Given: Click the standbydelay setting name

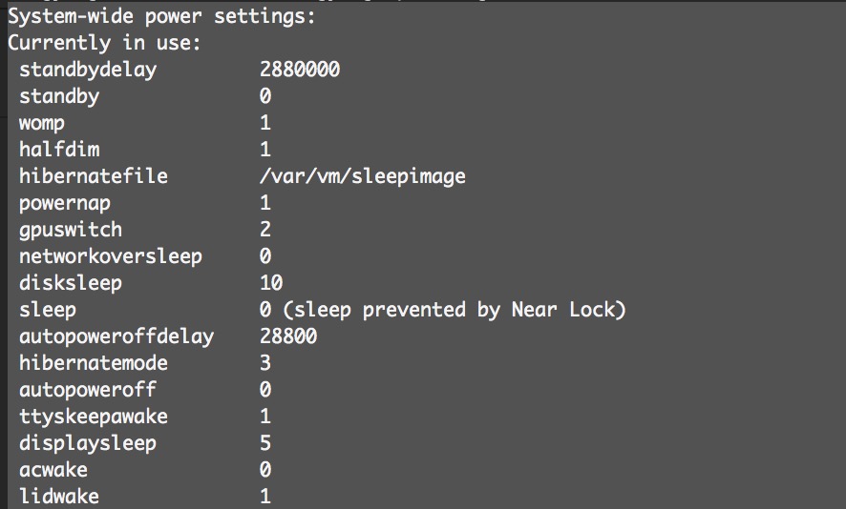Looking at the screenshot, I should pos(87,70).
